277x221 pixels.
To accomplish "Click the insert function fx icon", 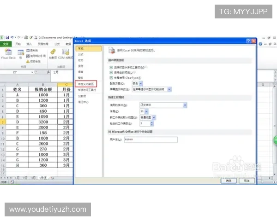I will pyautogui.click(x=47, y=72).
